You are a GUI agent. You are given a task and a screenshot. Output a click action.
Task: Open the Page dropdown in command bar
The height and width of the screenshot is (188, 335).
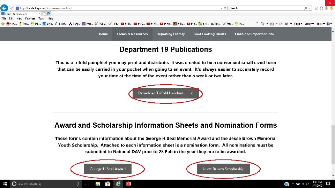[298, 24]
